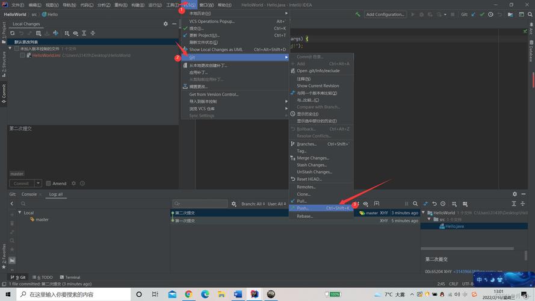The height and width of the screenshot is (301, 535).
Task: Click the Git log search input field
Action: coord(200,203)
